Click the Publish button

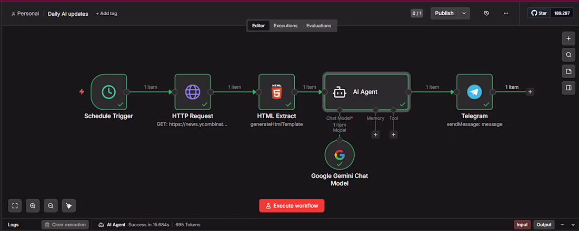444,13
